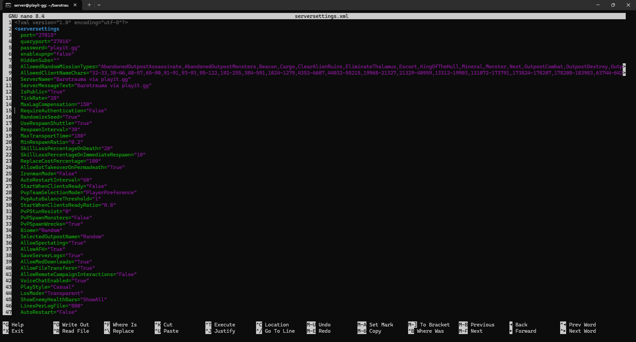Click the Where Is shortcut

coord(121,325)
